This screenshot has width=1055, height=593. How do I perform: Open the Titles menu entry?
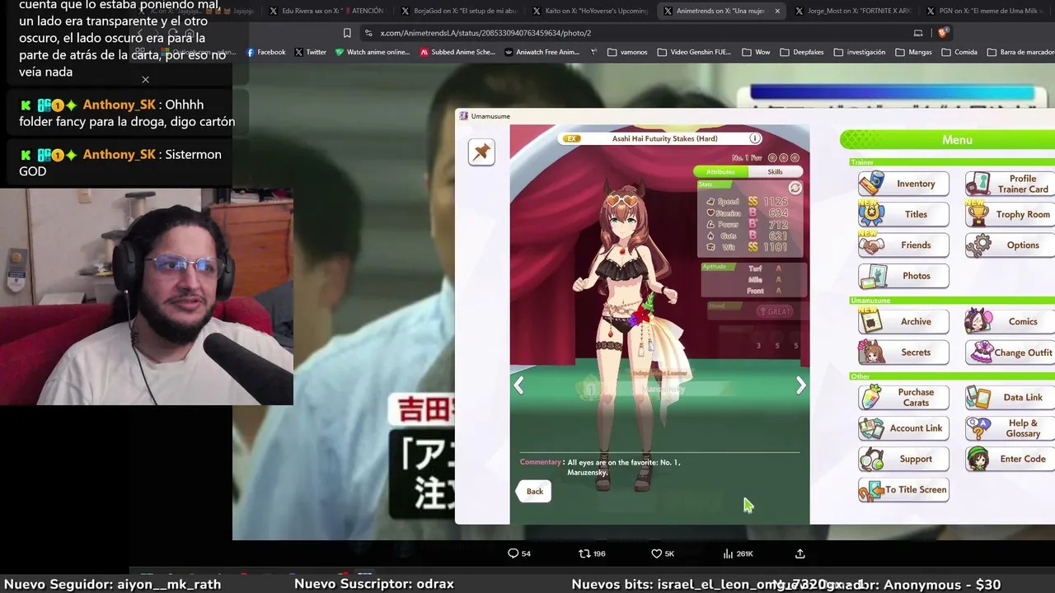(x=903, y=214)
